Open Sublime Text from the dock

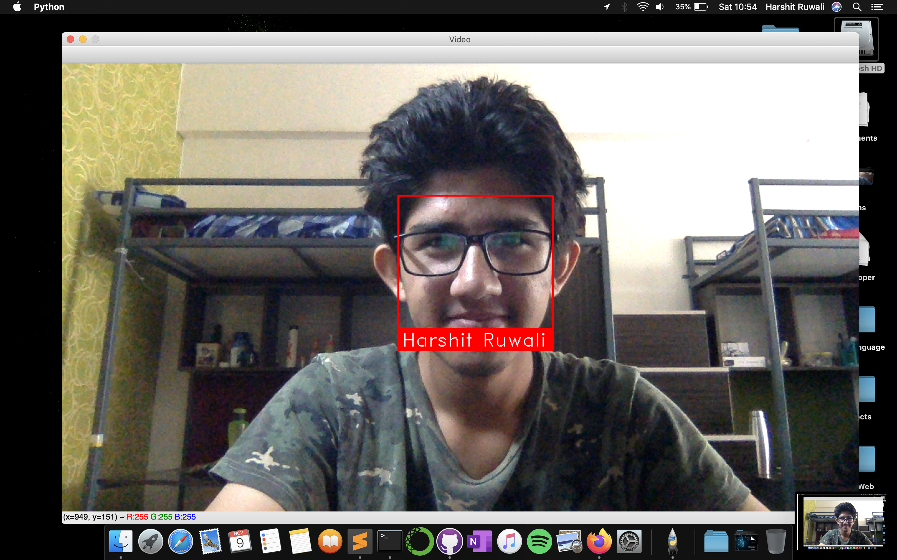coord(360,541)
